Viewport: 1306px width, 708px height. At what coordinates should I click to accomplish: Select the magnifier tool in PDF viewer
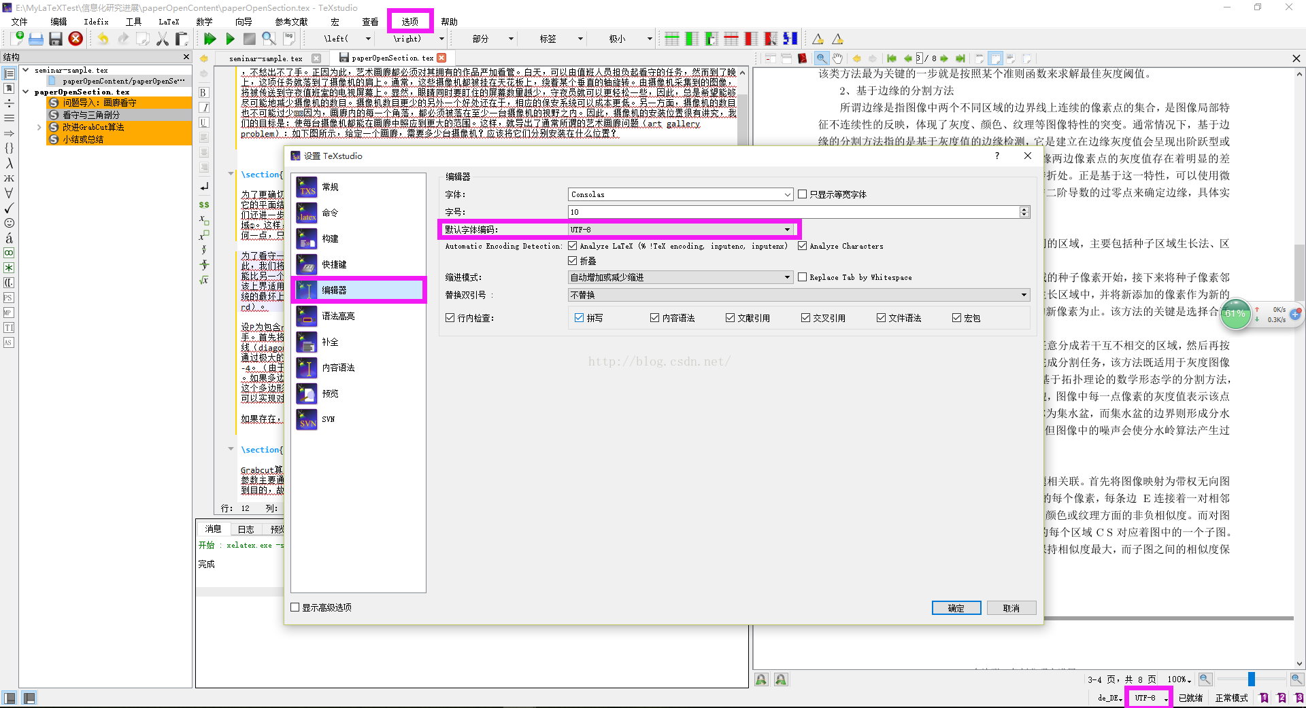(822, 58)
